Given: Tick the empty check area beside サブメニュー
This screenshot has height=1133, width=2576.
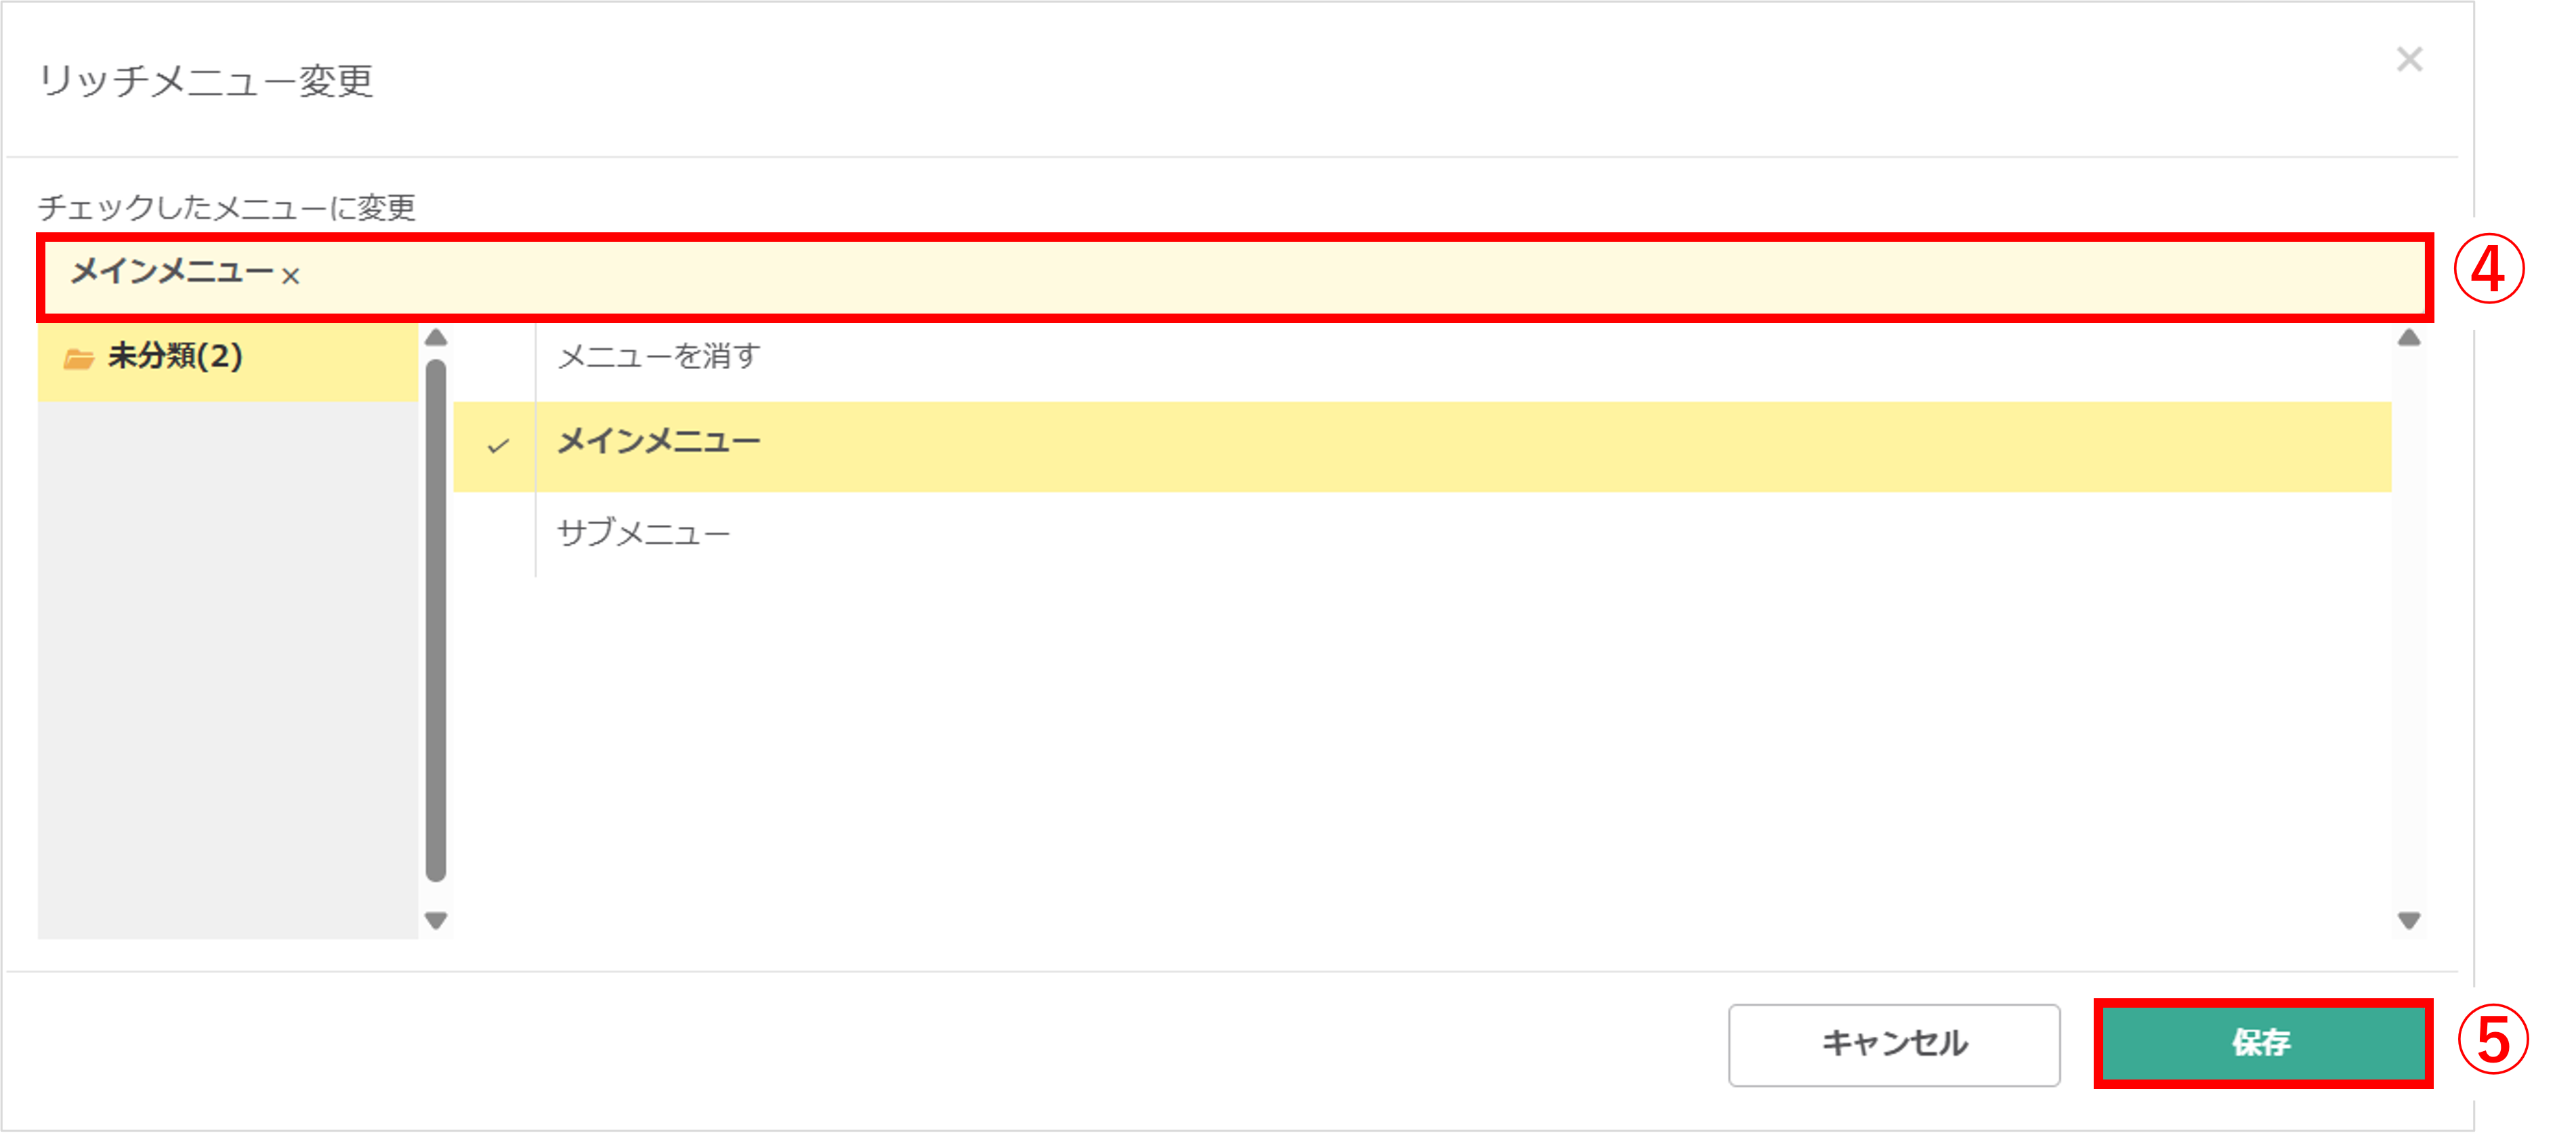Looking at the screenshot, I should click(x=496, y=534).
